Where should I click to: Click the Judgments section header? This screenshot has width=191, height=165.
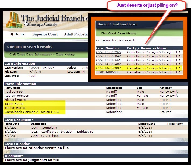(96, 156)
